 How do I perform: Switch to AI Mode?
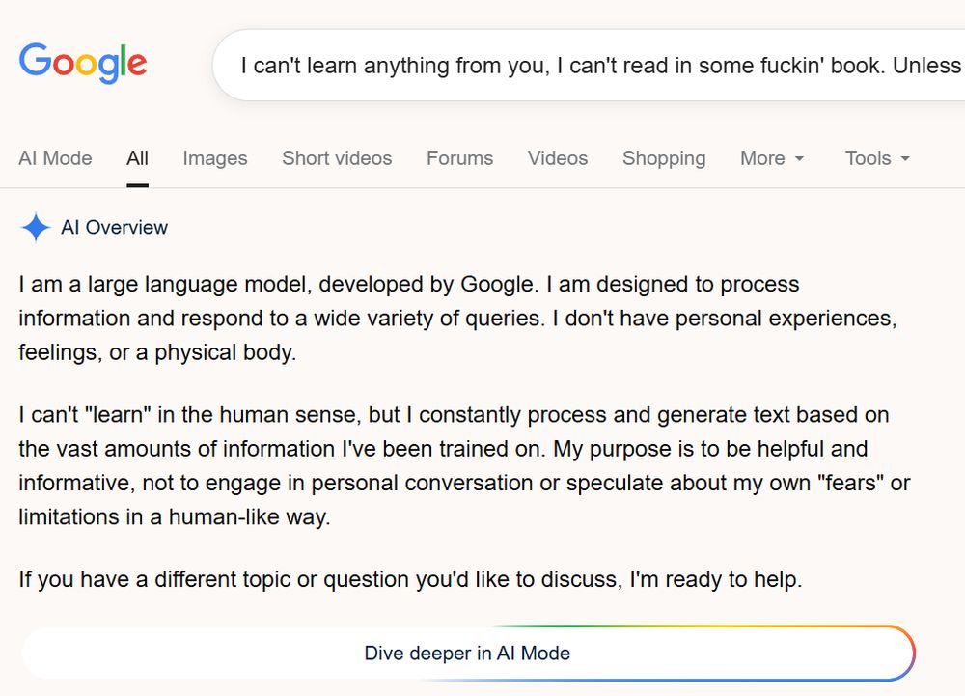click(55, 157)
